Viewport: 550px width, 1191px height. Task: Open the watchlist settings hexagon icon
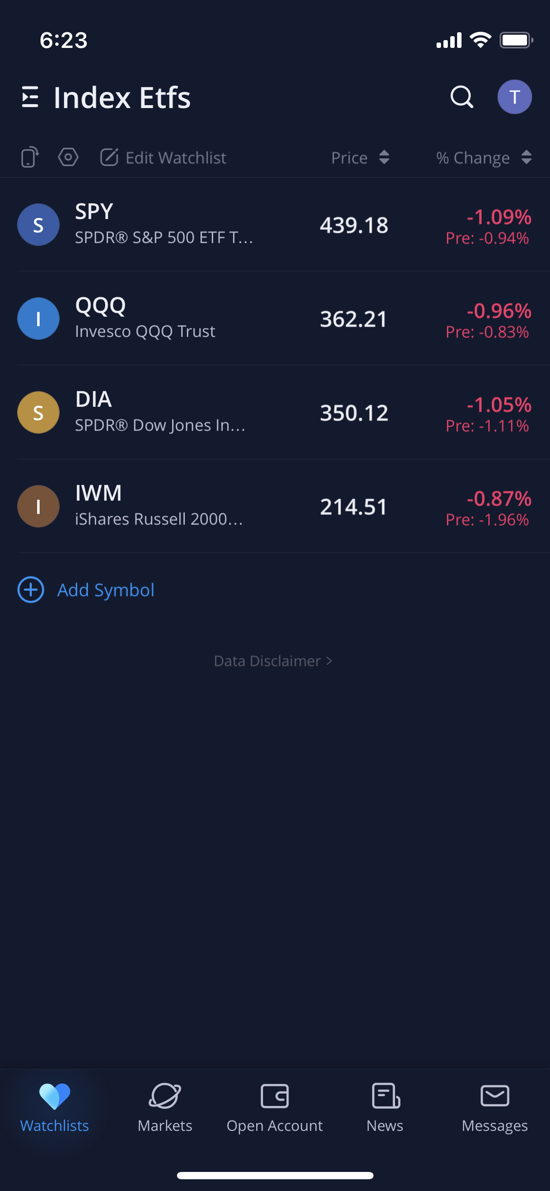[68, 157]
